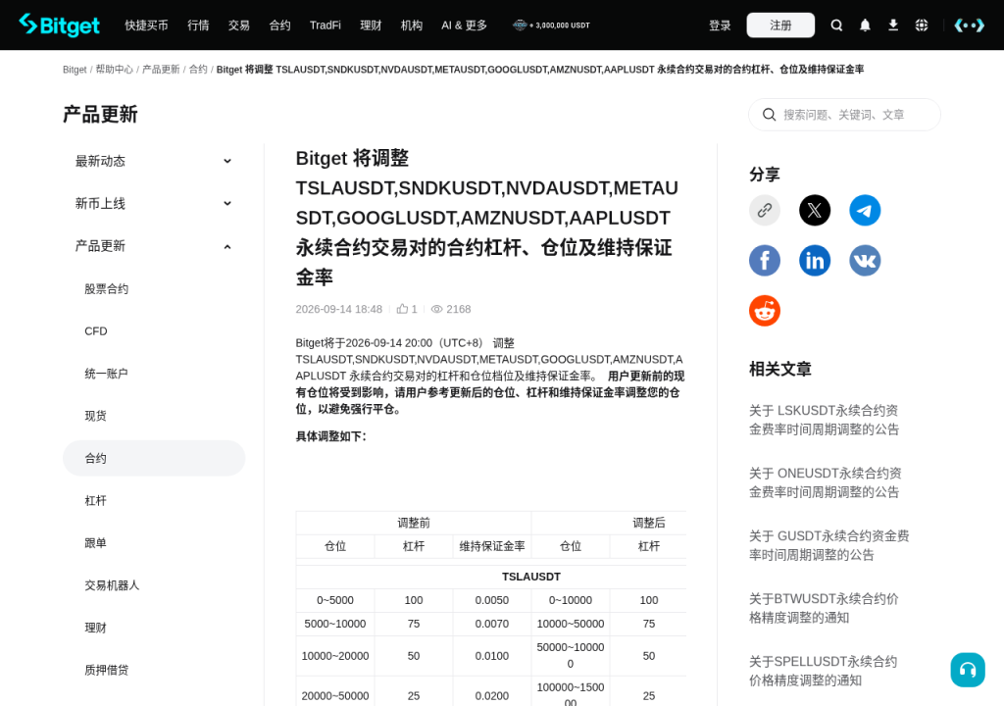The image size is (1004, 706).
Task: Click the 维持保证金率 column header
Action: pyautogui.click(x=492, y=546)
